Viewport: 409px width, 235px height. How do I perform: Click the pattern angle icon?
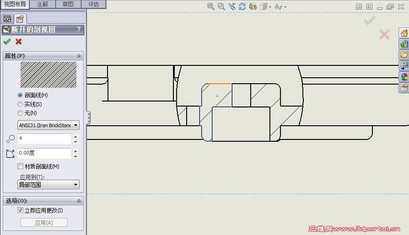click(x=11, y=154)
